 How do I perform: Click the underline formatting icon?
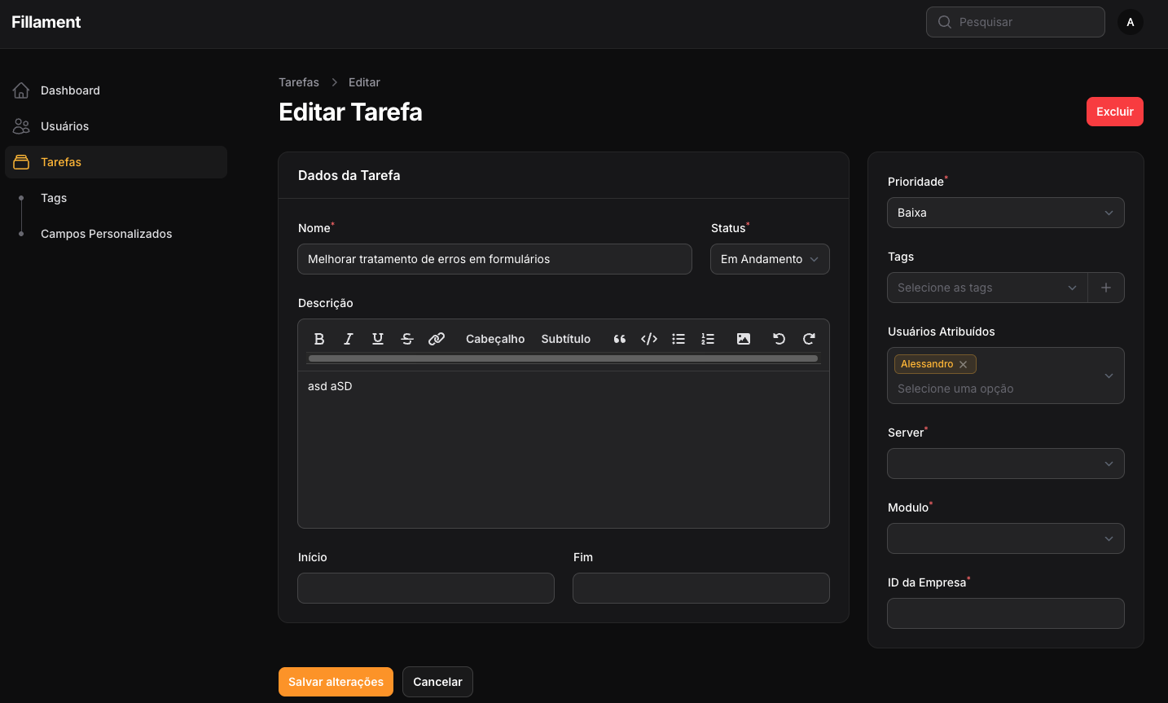(x=378, y=339)
